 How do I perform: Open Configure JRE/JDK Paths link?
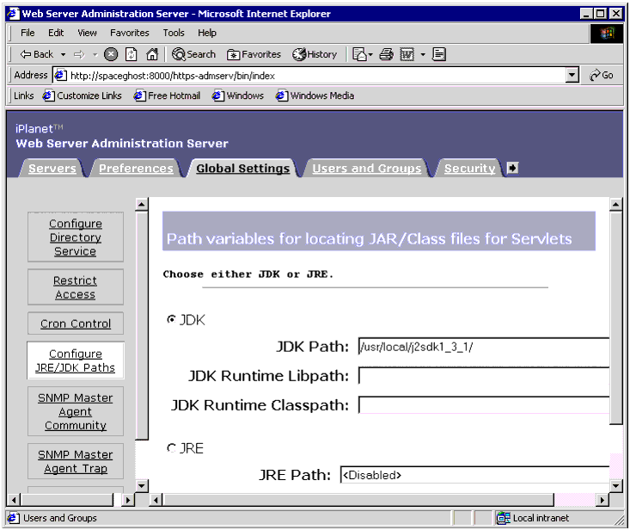coord(75,361)
